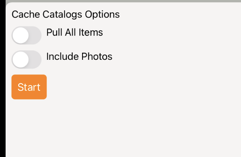
Task: Click the rounded top-left corner of the options panel
Action: click(x=8, y=4)
